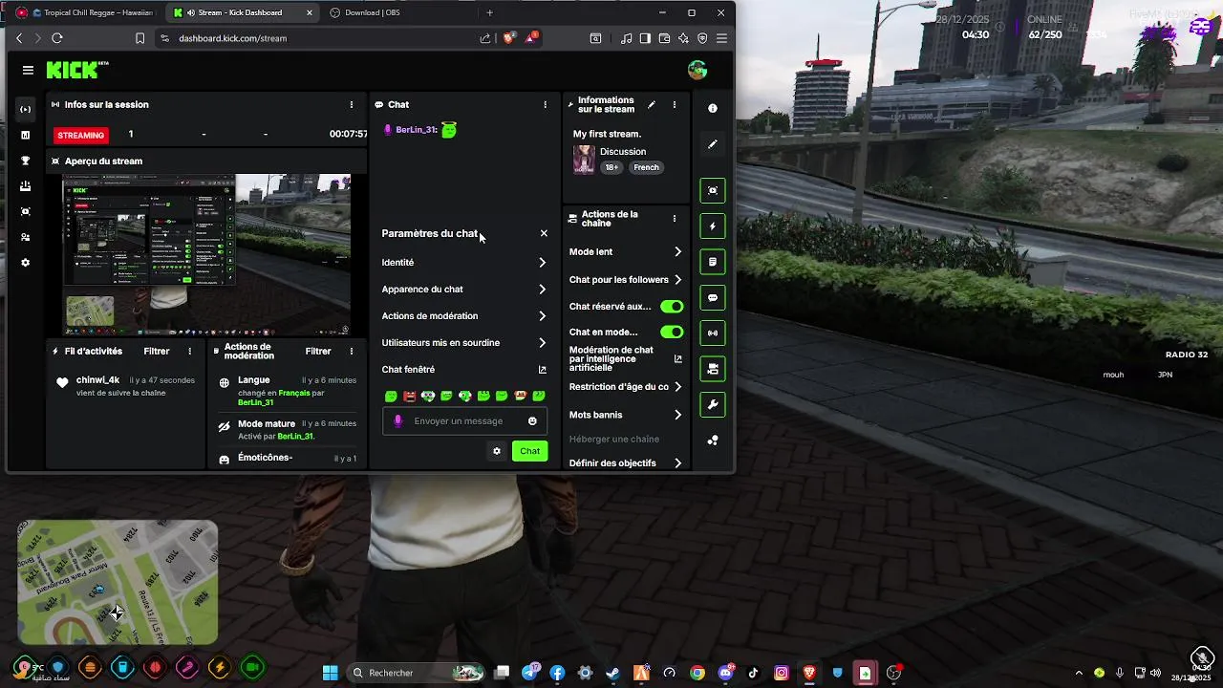
Task: Expand Définir des objectifs option
Action: coord(626,463)
